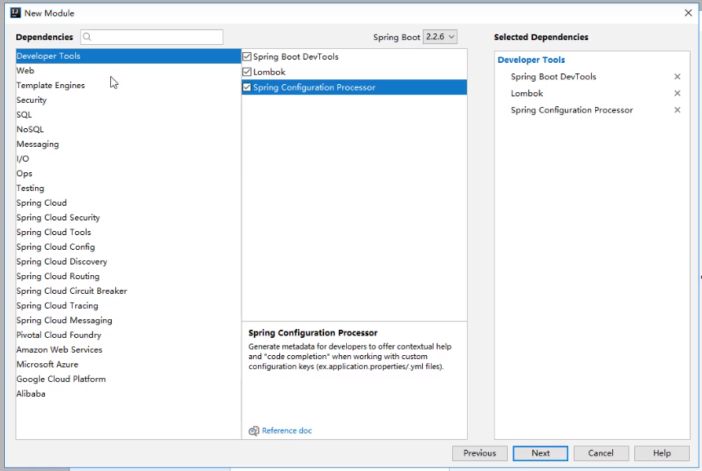This screenshot has width=702, height=471.
Task: Remove Spring Boot DevTools from selected dependencies
Action: (677, 77)
